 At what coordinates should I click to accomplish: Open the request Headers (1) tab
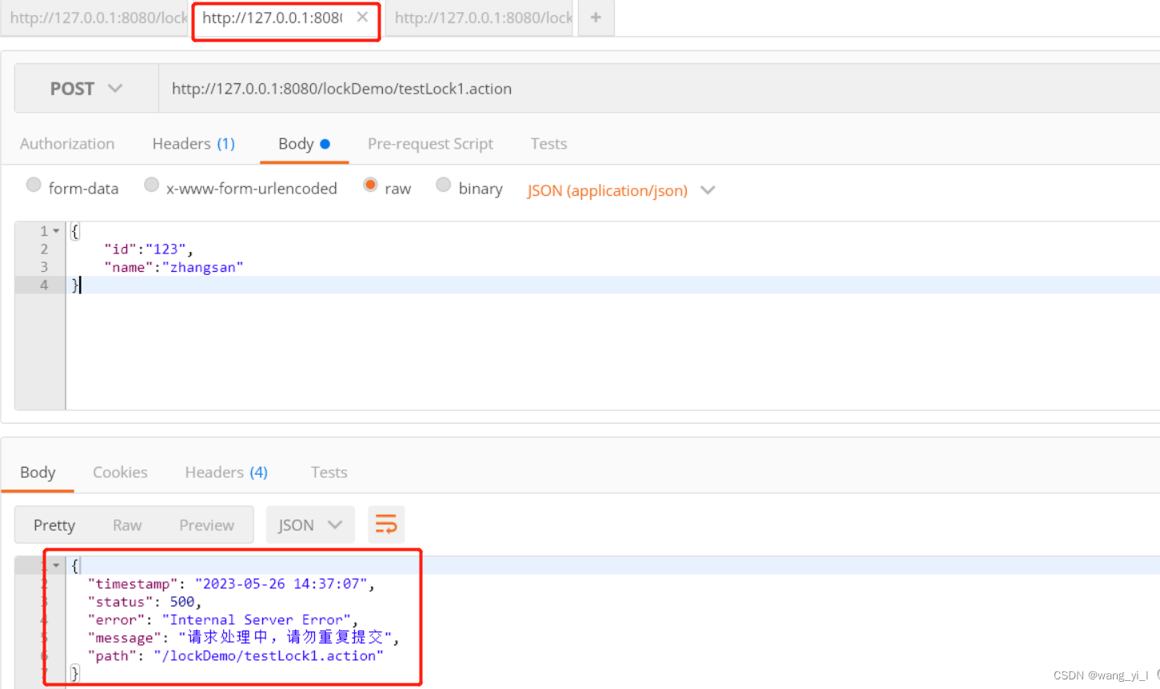coord(193,144)
